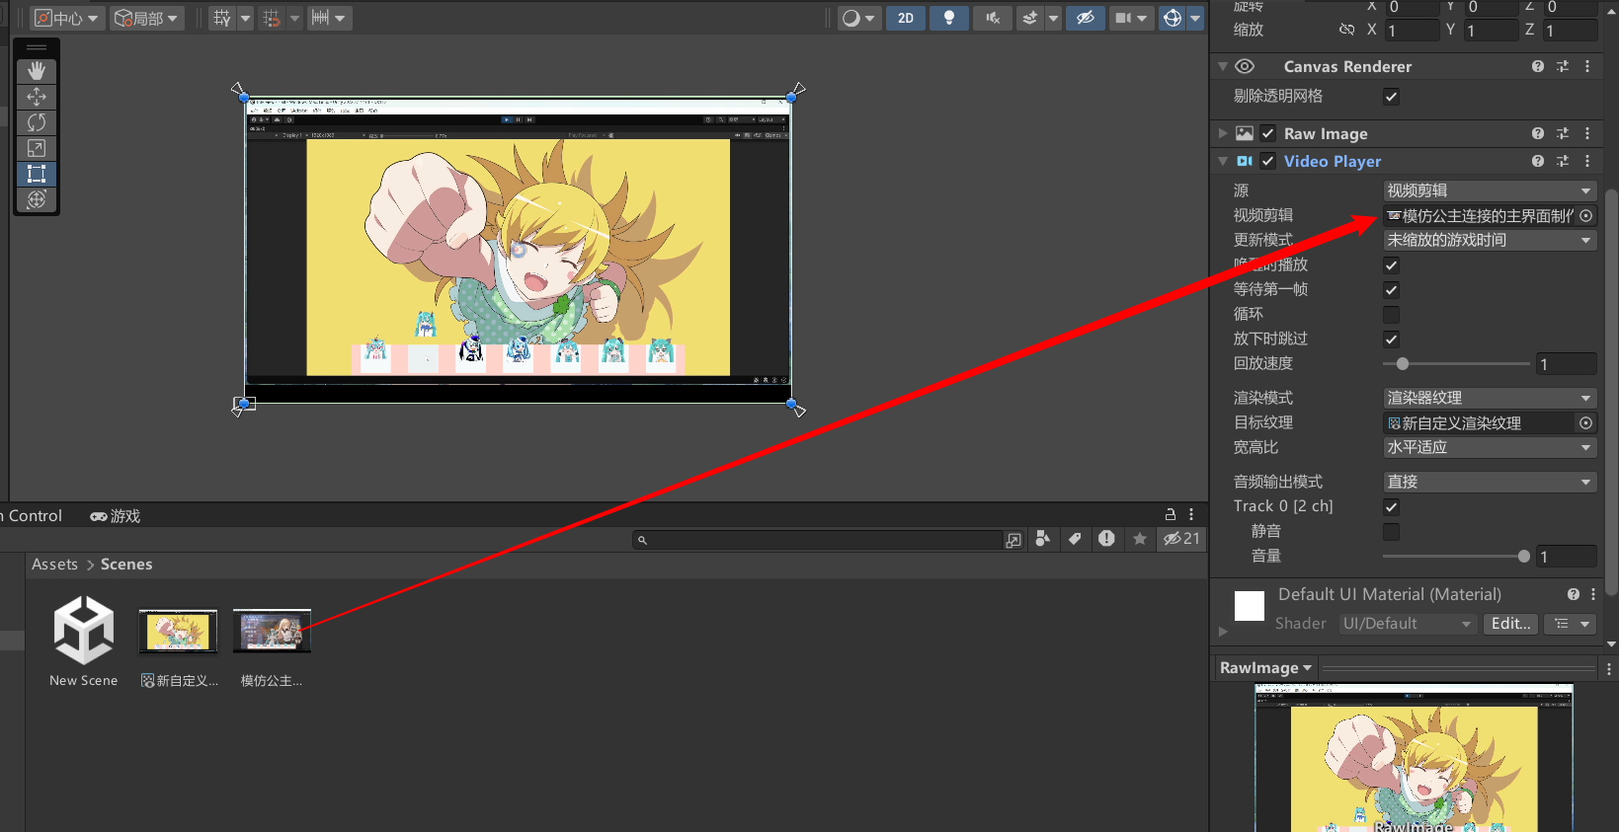Click Search by Import Log warning icon
This screenshot has width=1619, height=832.
coord(1106,539)
